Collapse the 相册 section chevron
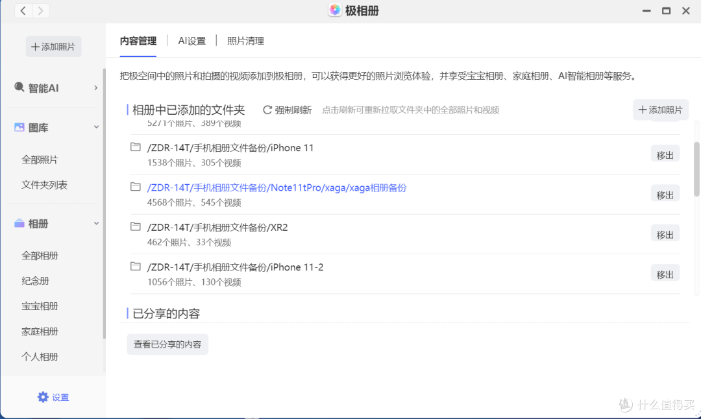 tap(96, 223)
